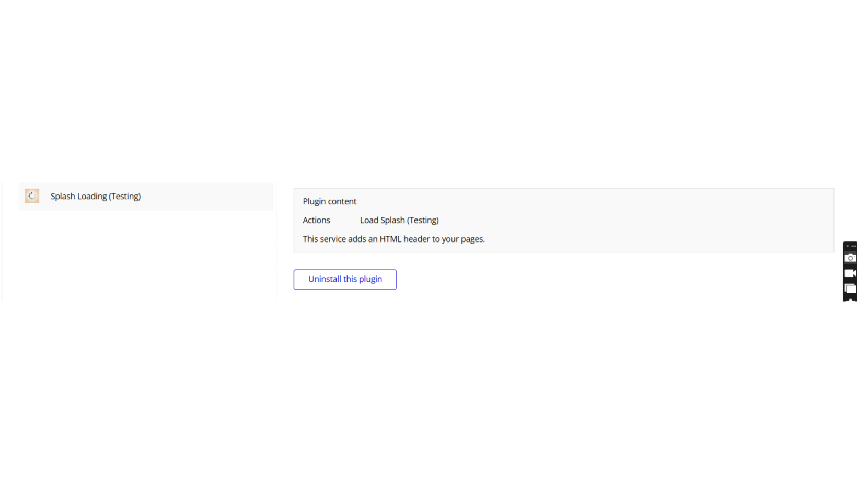The image size is (857, 483).
Task: Click the Plugin content heading
Action: 329,202
